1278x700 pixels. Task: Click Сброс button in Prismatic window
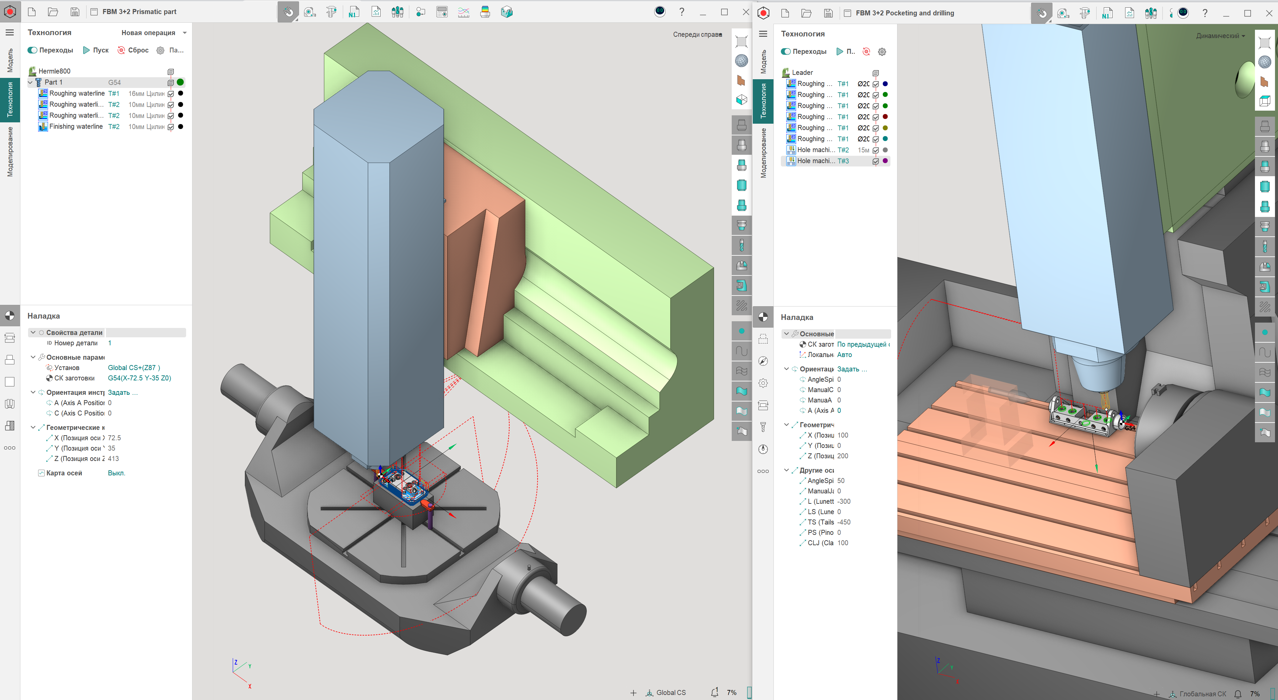[x=133, y=50]
